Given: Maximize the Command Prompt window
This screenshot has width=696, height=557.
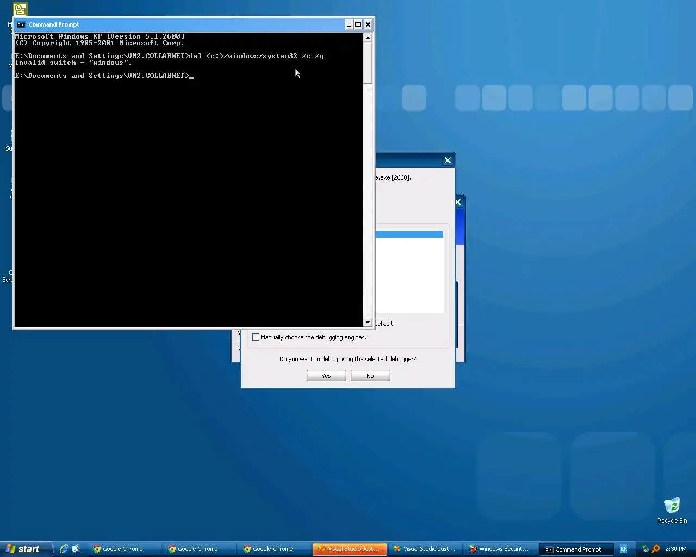Looking at the screenshot, I should pos(358,24).
